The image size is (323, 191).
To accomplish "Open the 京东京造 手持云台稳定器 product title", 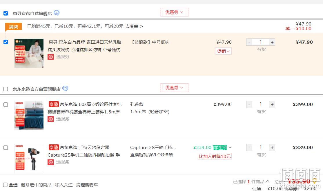I will coord(84,151).
